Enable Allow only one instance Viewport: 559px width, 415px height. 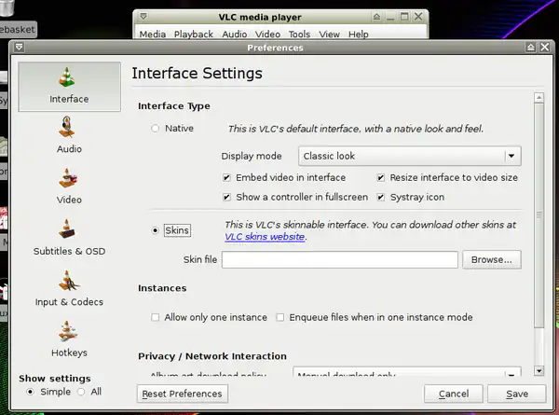click(x=156, y=317)
